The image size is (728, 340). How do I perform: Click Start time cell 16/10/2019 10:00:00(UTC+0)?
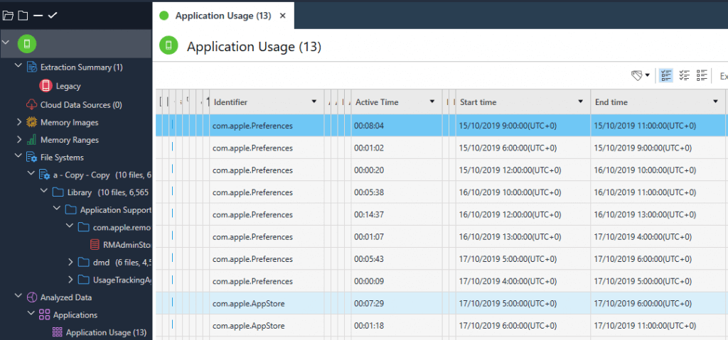[x=523, y=192]
